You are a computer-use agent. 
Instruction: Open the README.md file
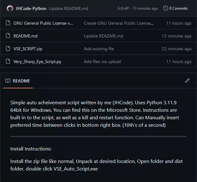pyautogui.click(x=25, y=36)
